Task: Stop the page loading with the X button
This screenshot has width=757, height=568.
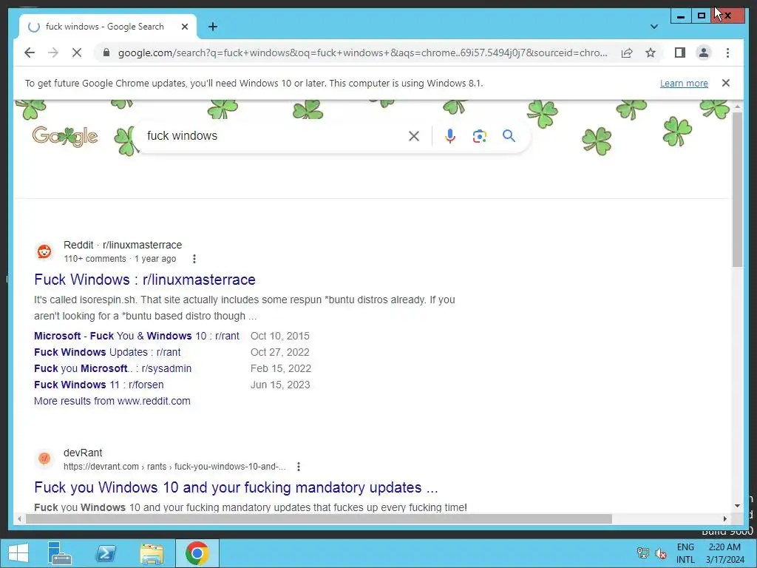Action: [x=77, y=53]
